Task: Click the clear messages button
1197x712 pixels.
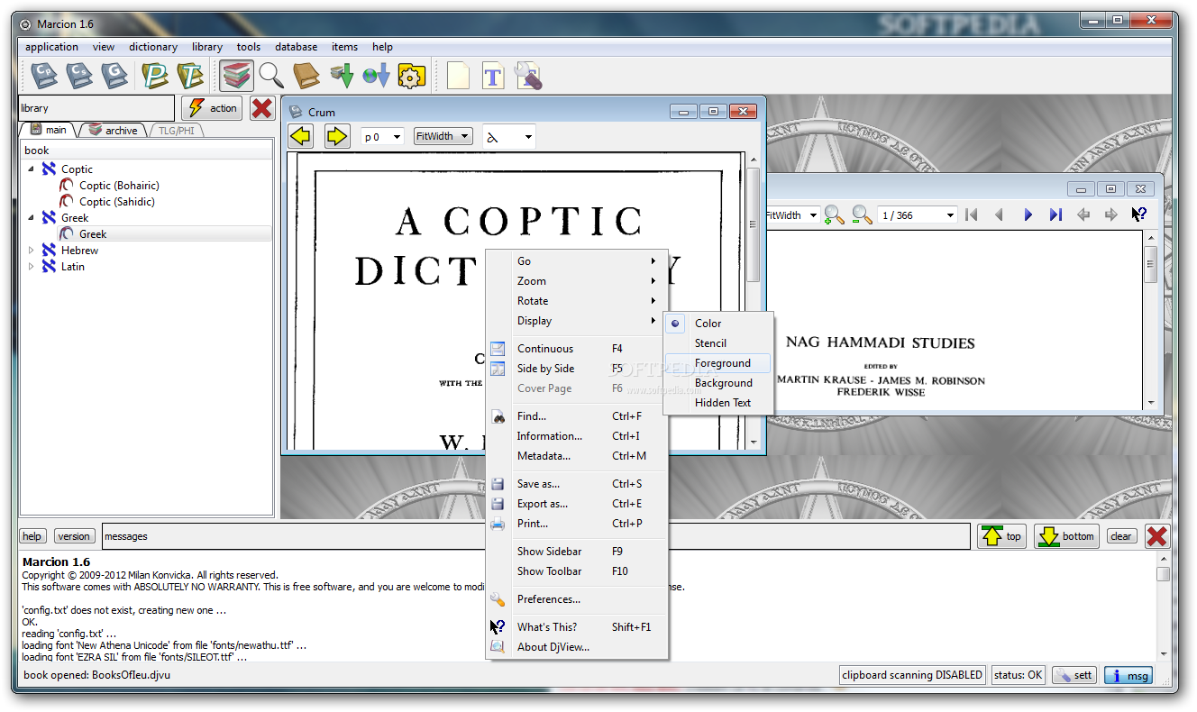Action: tap(1121, 536)
